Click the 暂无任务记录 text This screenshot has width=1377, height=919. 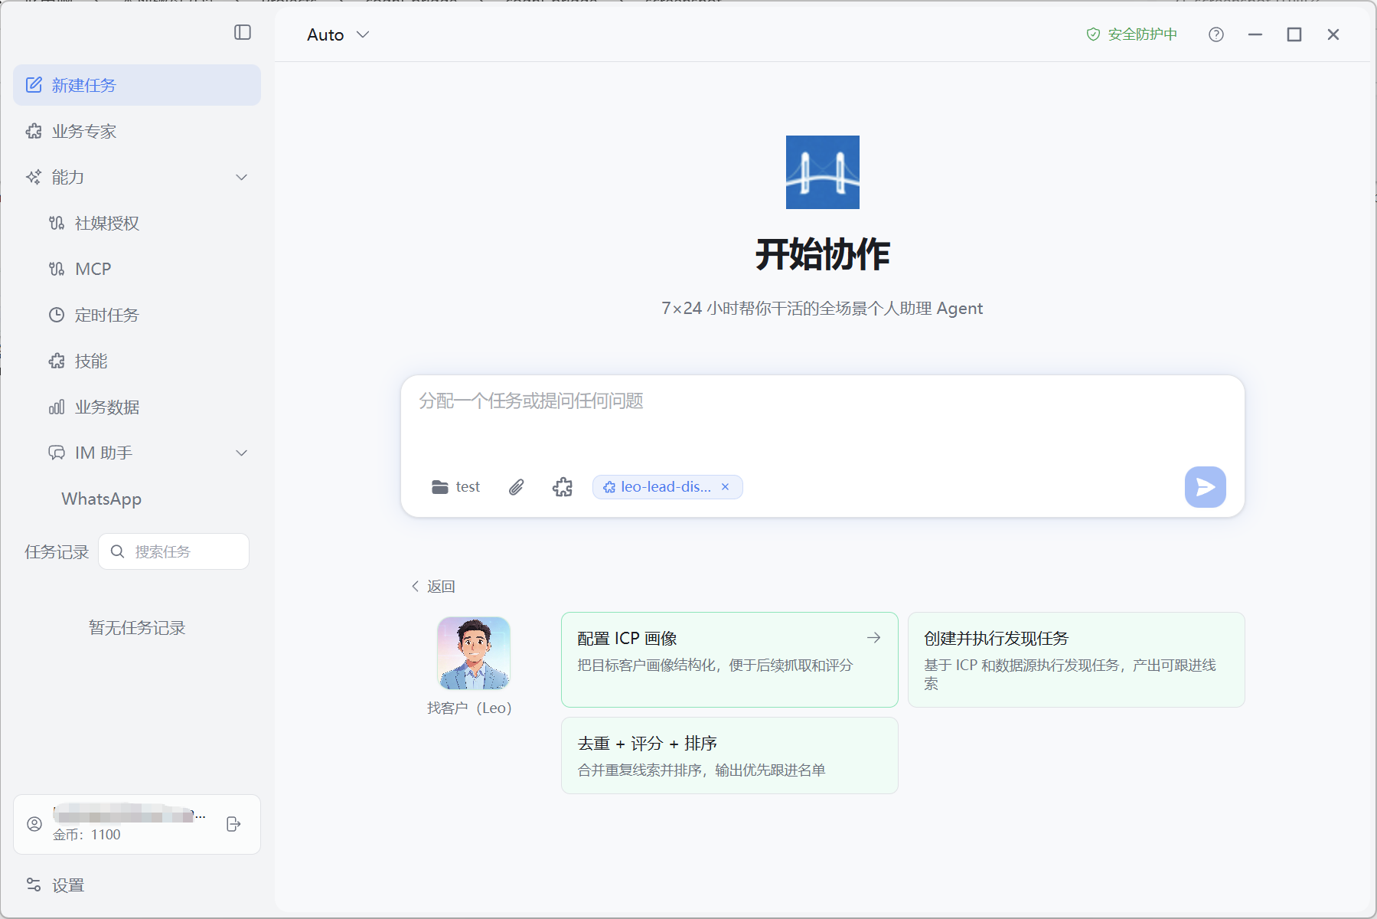pyautogui.click(x=137, y=628)
